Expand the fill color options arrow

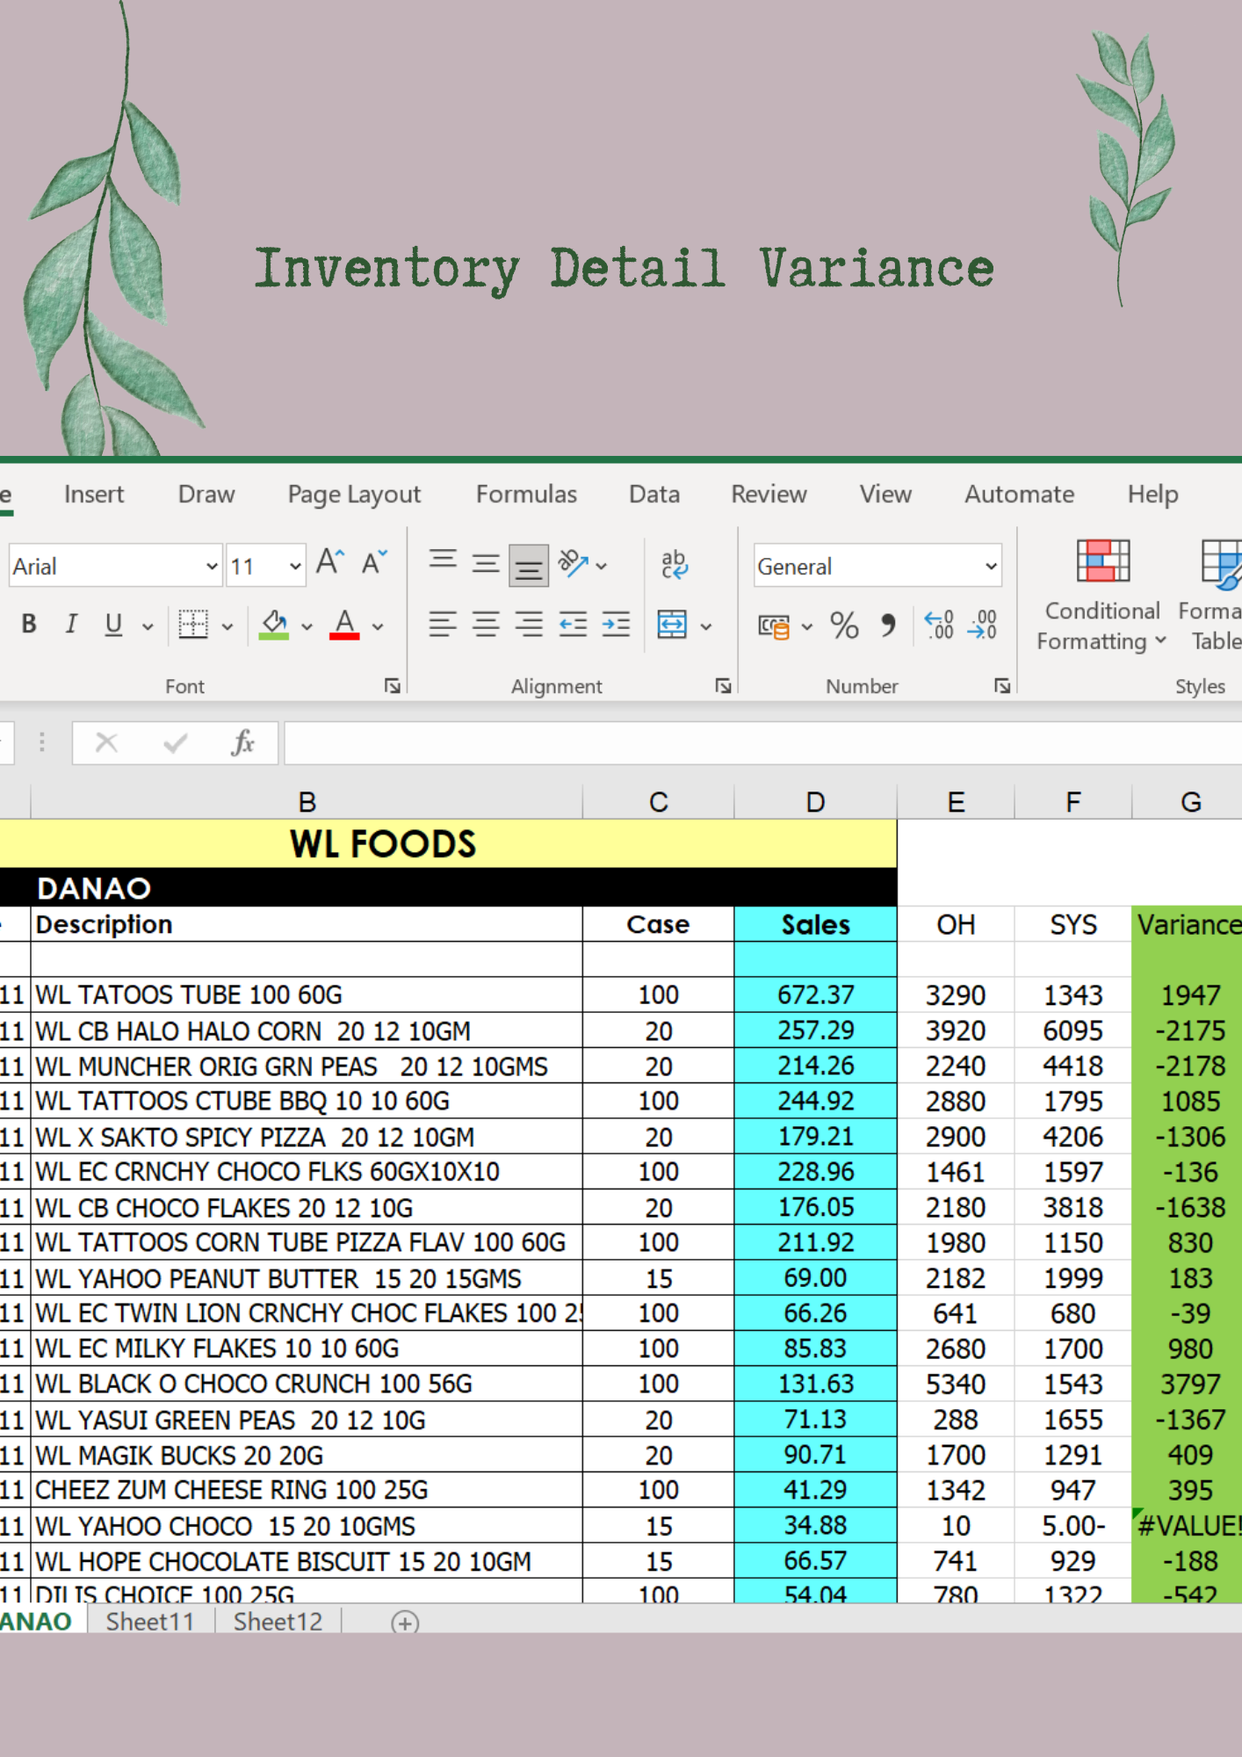[x=307, y=627]
